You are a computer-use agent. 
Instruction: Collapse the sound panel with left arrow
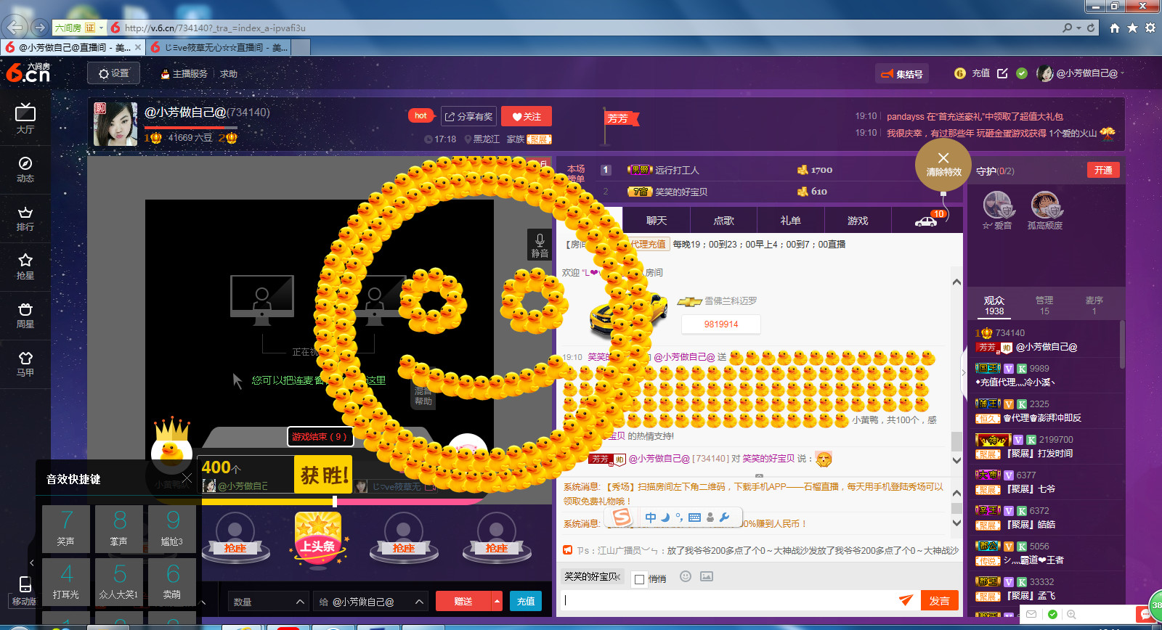click(32, 562)
